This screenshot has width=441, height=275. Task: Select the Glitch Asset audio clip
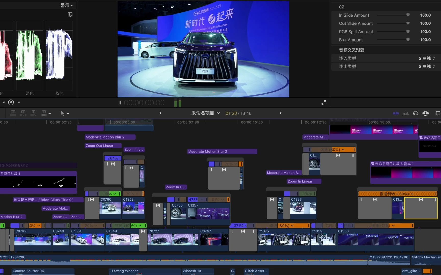256,271
